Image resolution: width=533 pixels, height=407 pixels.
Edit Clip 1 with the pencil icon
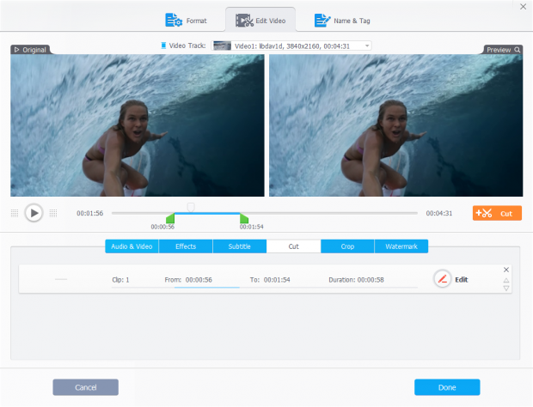coord(442,279)
